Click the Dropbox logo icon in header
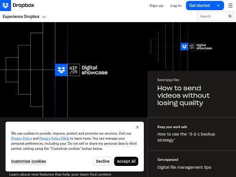Screen dimensions: 236x177 tap(6, 6)
